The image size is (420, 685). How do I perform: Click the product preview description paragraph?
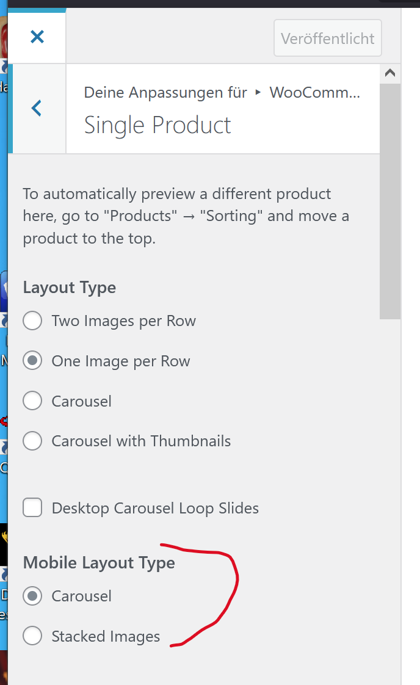pos(186,216)
